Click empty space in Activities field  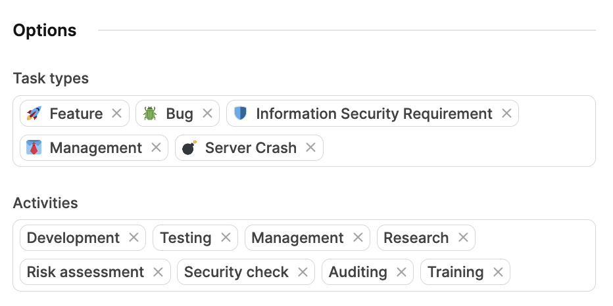pos(552,272)
